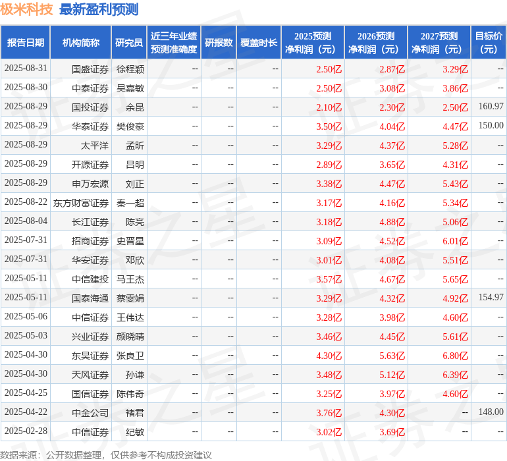Click the 覆盖时长 column header

(x=259, y=42)
